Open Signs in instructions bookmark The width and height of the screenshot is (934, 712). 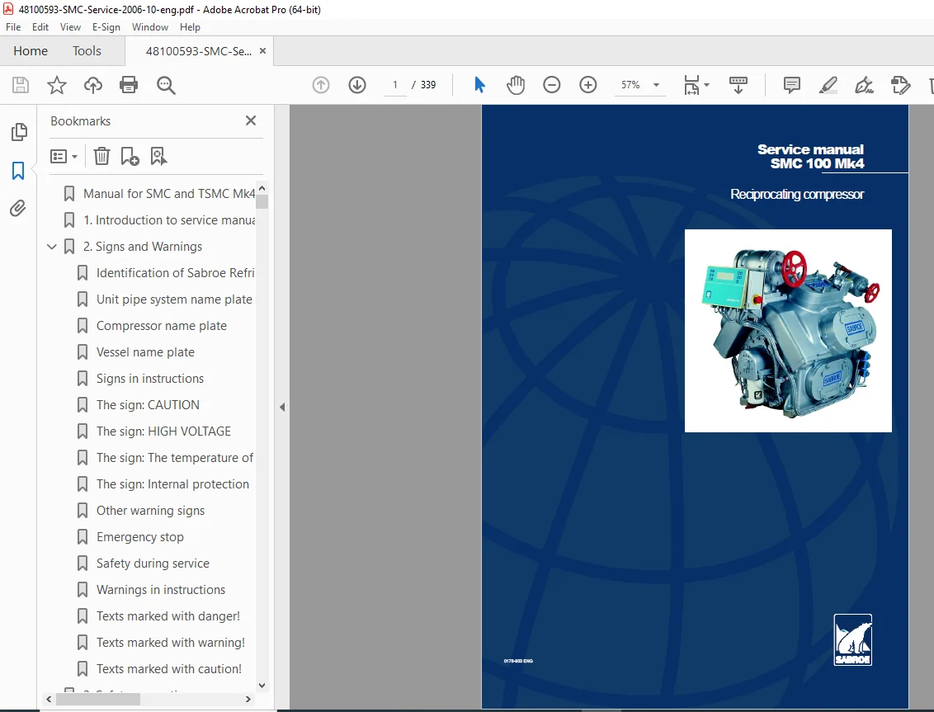coord(150,379)
